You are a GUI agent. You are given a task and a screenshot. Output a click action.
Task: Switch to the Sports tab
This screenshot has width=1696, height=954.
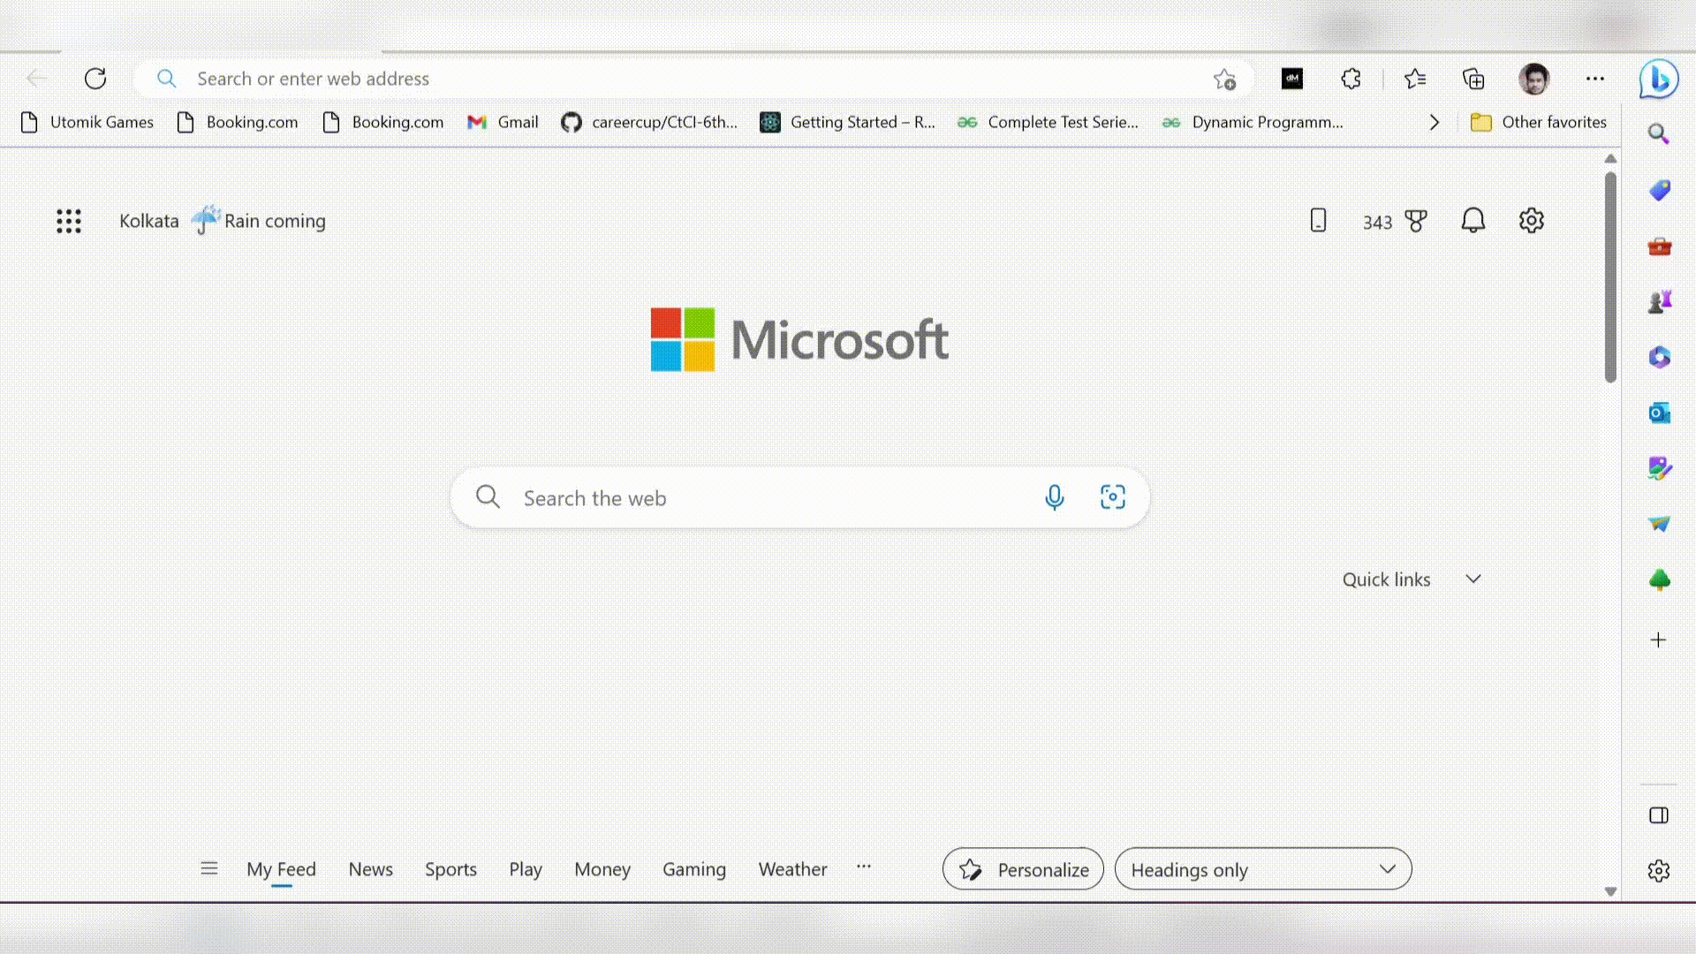(x=450, y=869)
